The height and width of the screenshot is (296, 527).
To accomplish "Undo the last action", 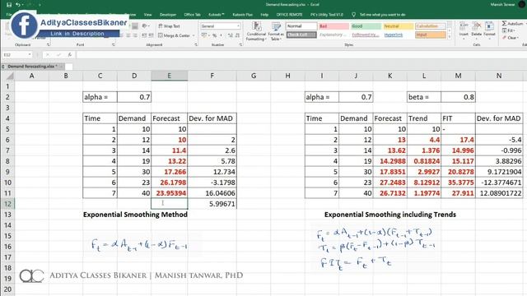I will [18, 5].
